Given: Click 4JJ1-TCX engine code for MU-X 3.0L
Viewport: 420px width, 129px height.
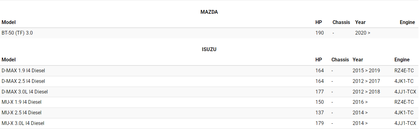Looking at the screenshot, I should coord(405,123).
